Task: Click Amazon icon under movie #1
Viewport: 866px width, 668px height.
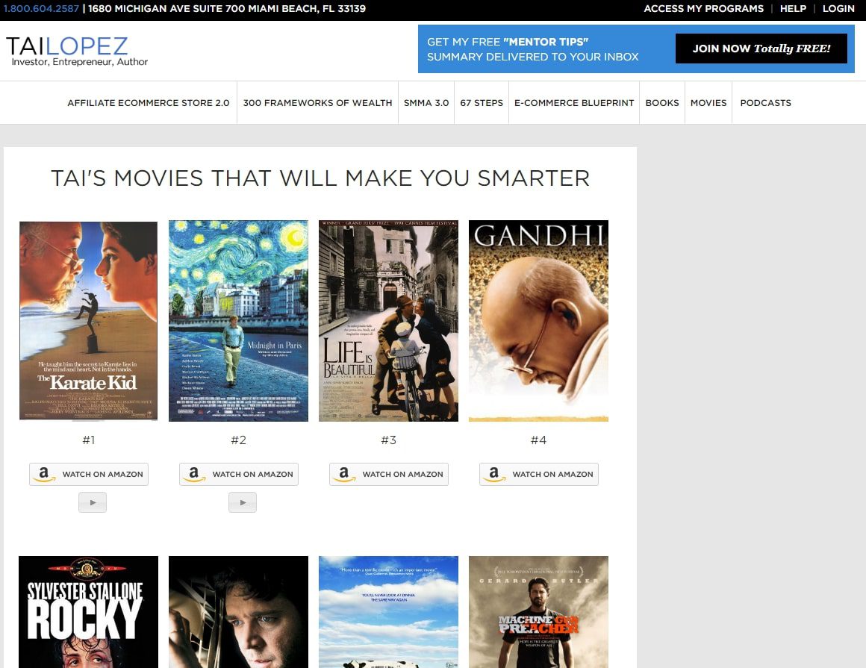Action: click(x=44, y=474)
